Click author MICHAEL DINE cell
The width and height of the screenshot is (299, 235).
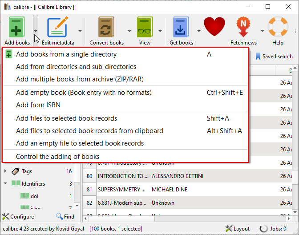point(170,189)
